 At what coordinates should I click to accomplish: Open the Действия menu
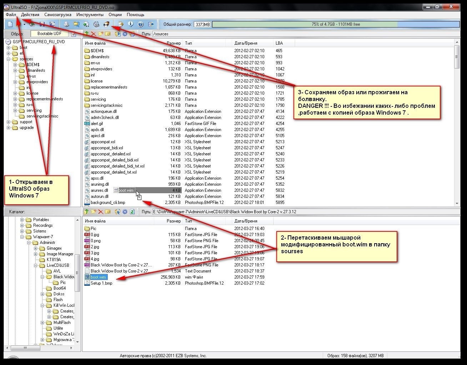point(30,15)
